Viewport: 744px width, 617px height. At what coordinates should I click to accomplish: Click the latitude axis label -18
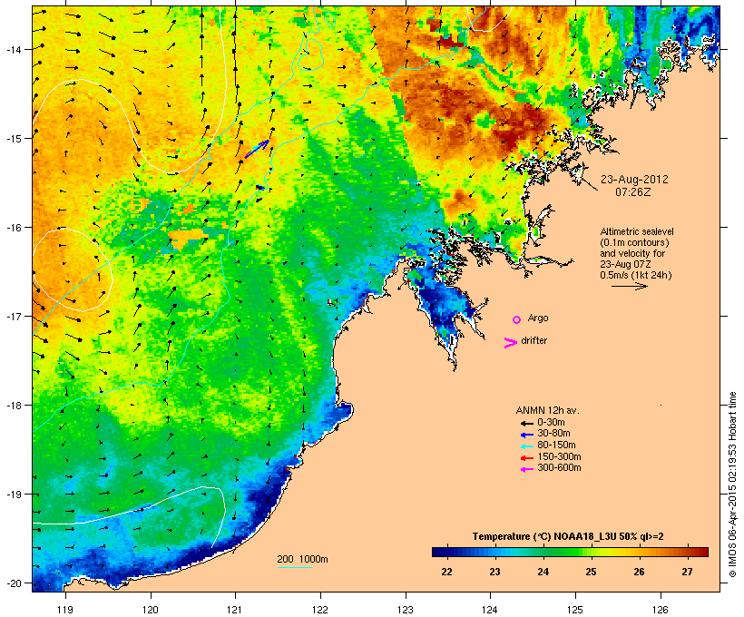pos(14,406)
